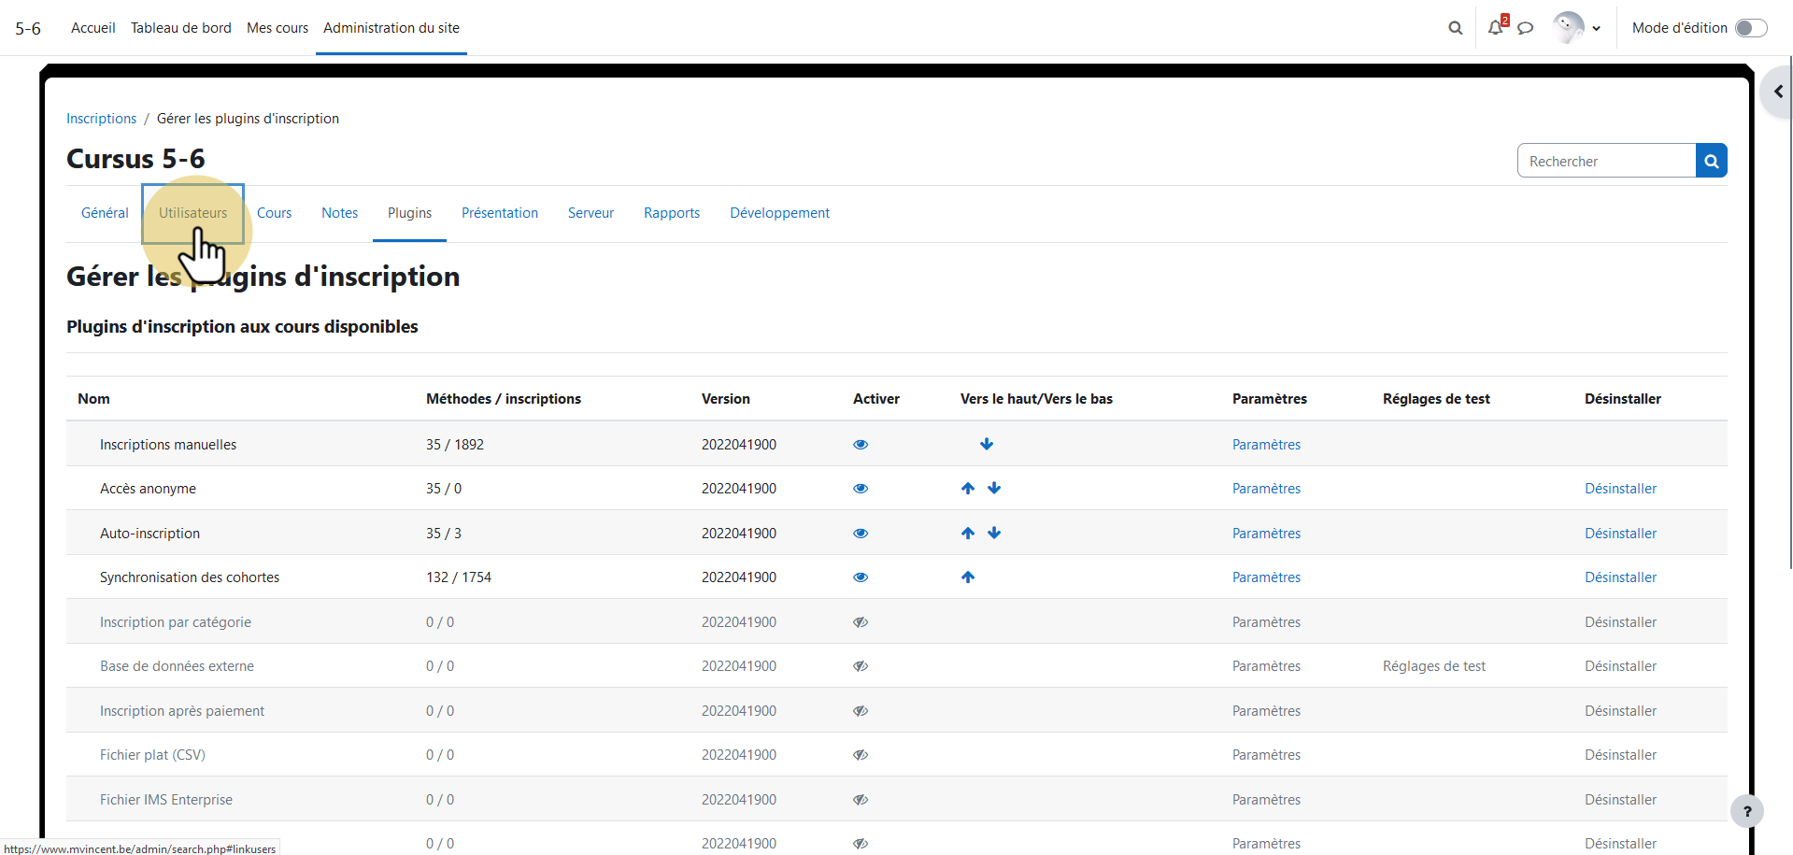Click the 5-6 site brand link

coord(28,28)
